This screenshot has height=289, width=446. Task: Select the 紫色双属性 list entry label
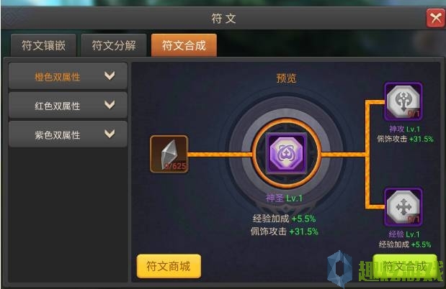[x=58, y=135]
